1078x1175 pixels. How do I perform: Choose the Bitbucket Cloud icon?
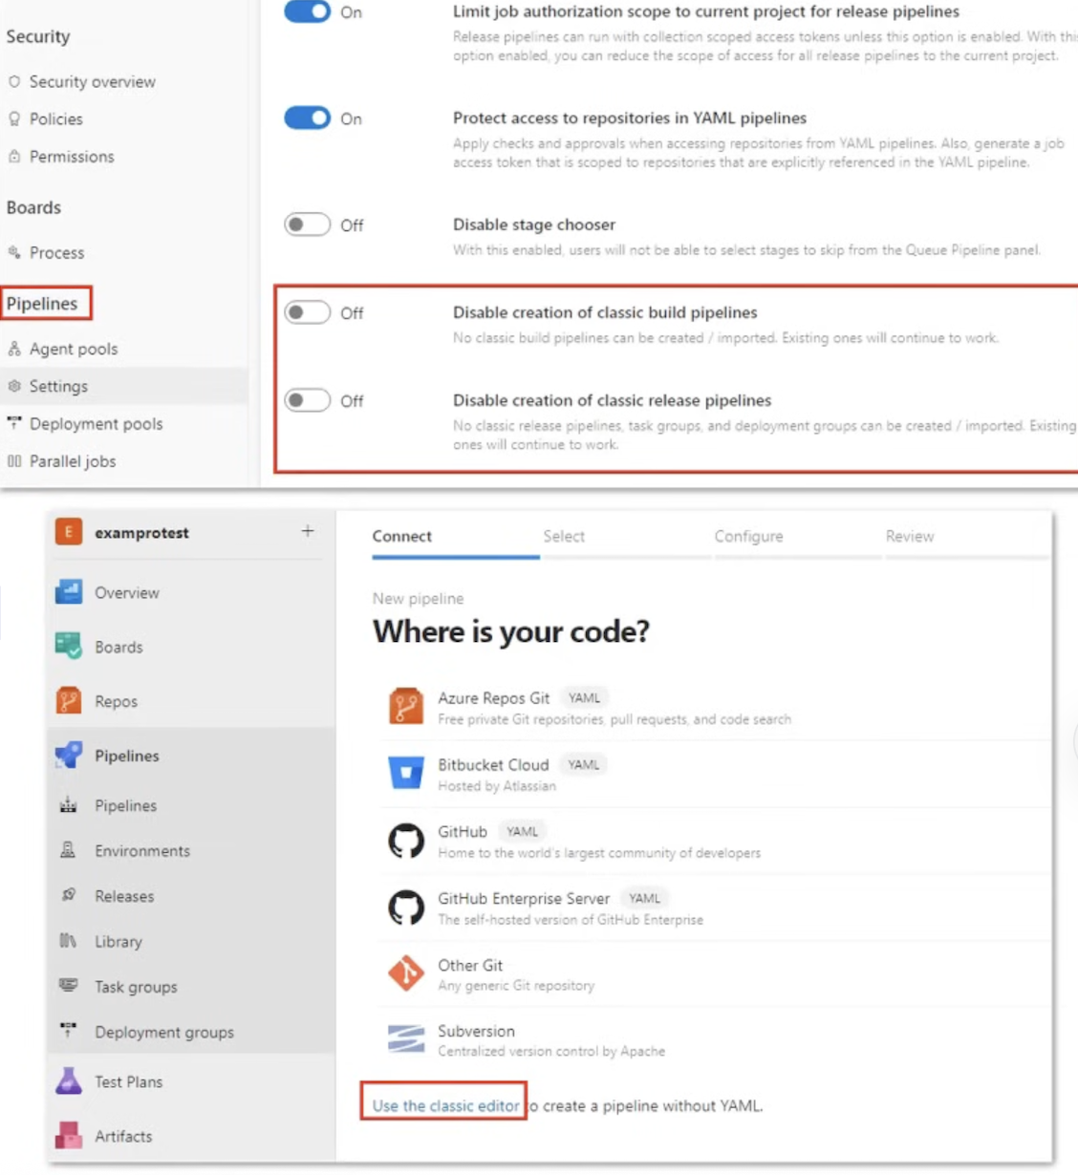pos(406,773)
